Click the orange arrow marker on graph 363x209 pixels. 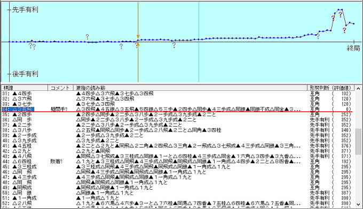click(x=138, y=36)
